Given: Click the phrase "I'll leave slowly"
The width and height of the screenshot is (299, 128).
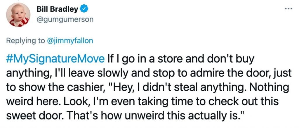Looking at the screenshot, I should 75,73.
